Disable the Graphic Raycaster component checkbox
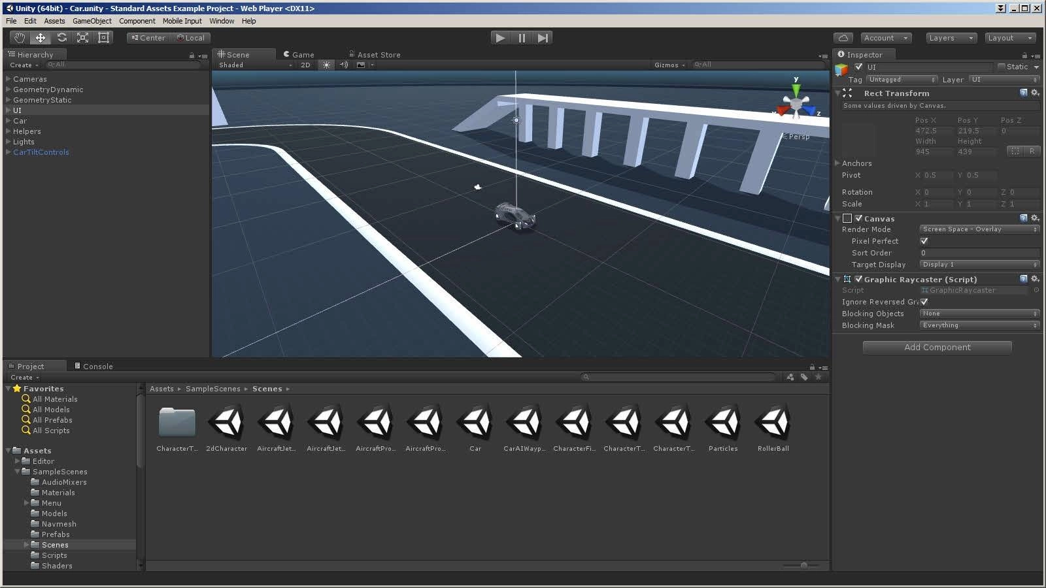1046x588 pixels. point(858,279)
